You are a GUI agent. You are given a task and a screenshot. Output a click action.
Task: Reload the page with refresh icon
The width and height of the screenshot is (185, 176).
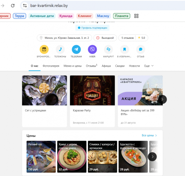13,5
